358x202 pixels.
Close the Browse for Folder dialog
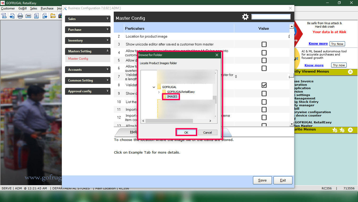217,55
